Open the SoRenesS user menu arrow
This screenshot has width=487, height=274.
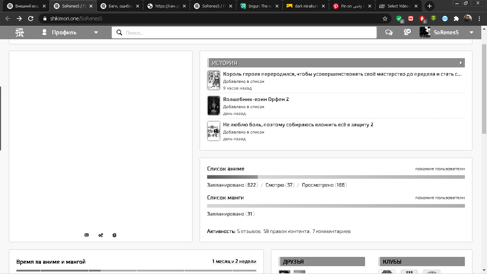[x=471, y=32]
